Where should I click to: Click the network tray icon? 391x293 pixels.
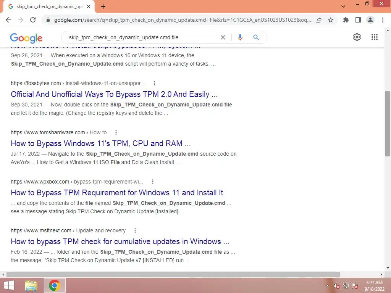point(346,285)
